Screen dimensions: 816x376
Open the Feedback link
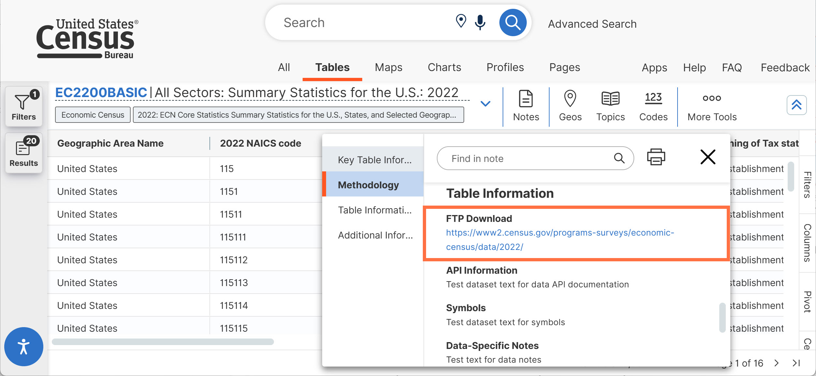(x=785, y=68)
